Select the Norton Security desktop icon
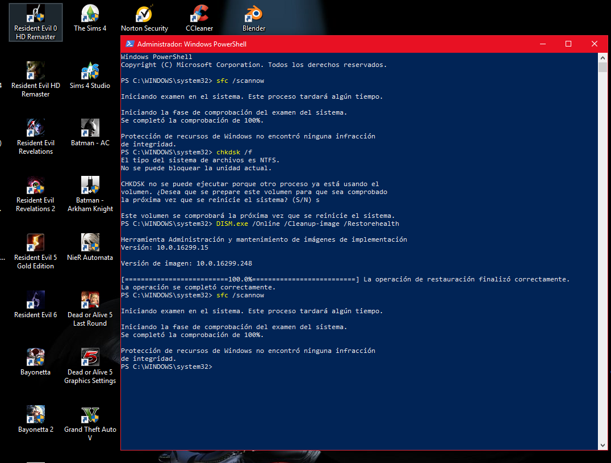This screenshot has width=611, height=463. (x=144, y=18)
